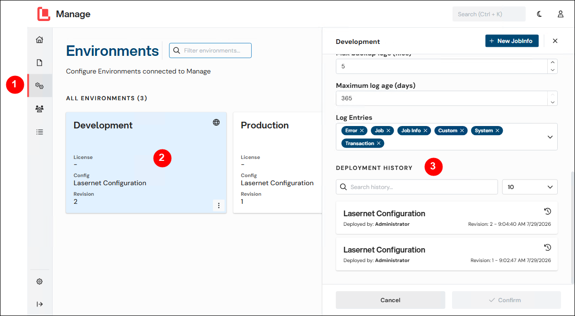Image resolution: width=575 pixels, height=316 pixels.
Task: Restore revision 2 via history icon
Action: 548,211
